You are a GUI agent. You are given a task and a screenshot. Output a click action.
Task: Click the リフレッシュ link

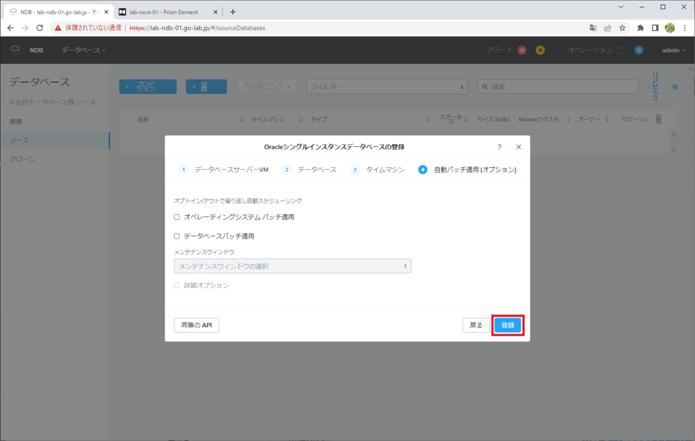pos(656,86)
